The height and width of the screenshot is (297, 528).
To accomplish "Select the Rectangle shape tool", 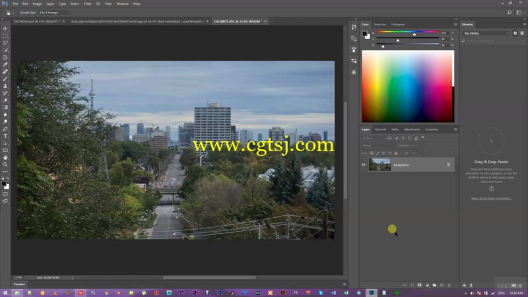I will pyautogui.click(x=5, y=150).
